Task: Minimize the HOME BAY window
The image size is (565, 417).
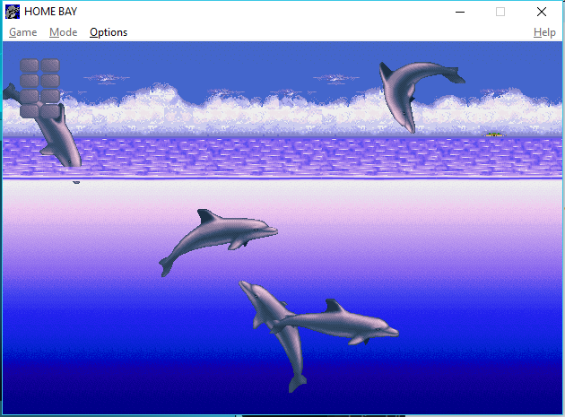Action: pos(460,12)
